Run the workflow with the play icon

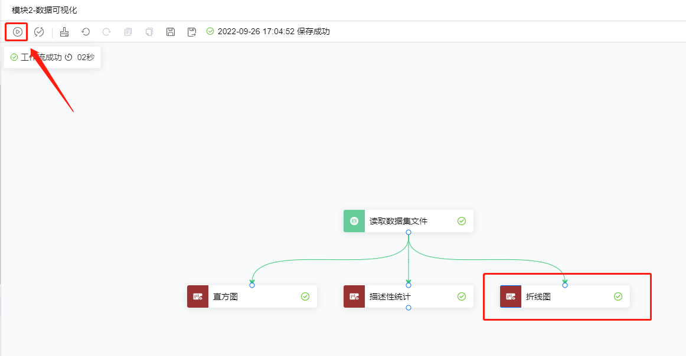pyautogui.click(x=18, y=31)
